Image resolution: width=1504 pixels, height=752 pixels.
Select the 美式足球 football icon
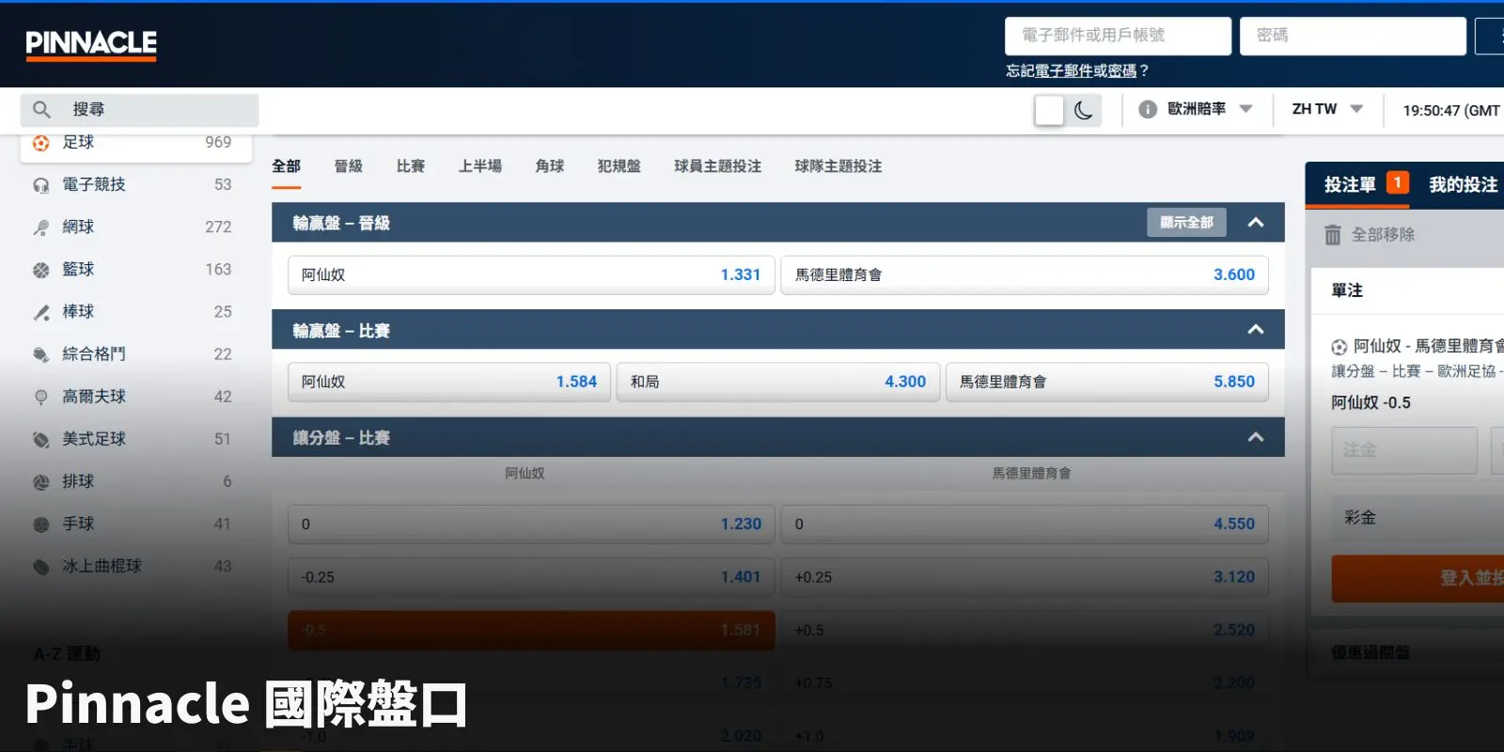coord(40,439)
